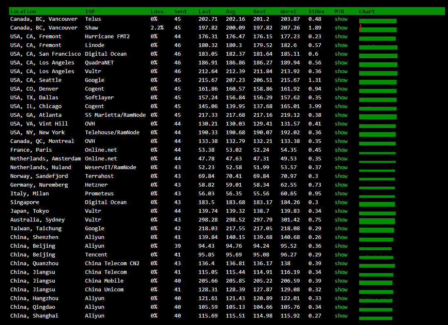
Task: Click the 298.52 average latency value
Action: pos(235,220)
